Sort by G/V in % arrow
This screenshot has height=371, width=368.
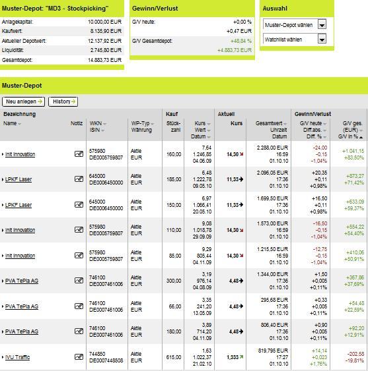(361, 137)
